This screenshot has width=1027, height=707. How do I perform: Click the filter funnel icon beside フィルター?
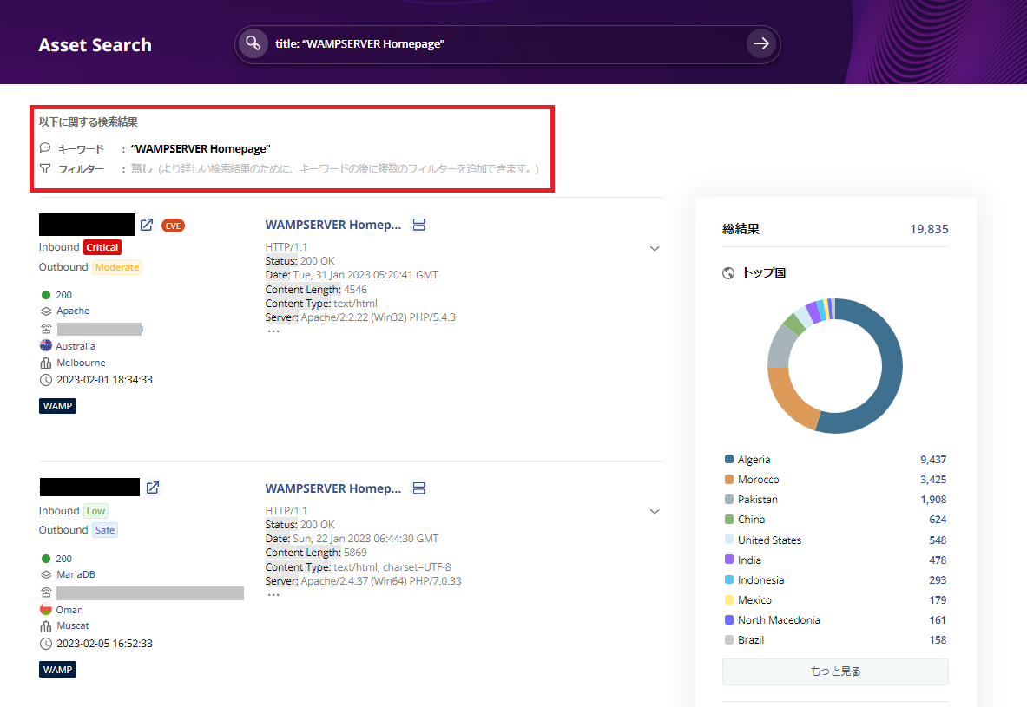pos(44,169)
